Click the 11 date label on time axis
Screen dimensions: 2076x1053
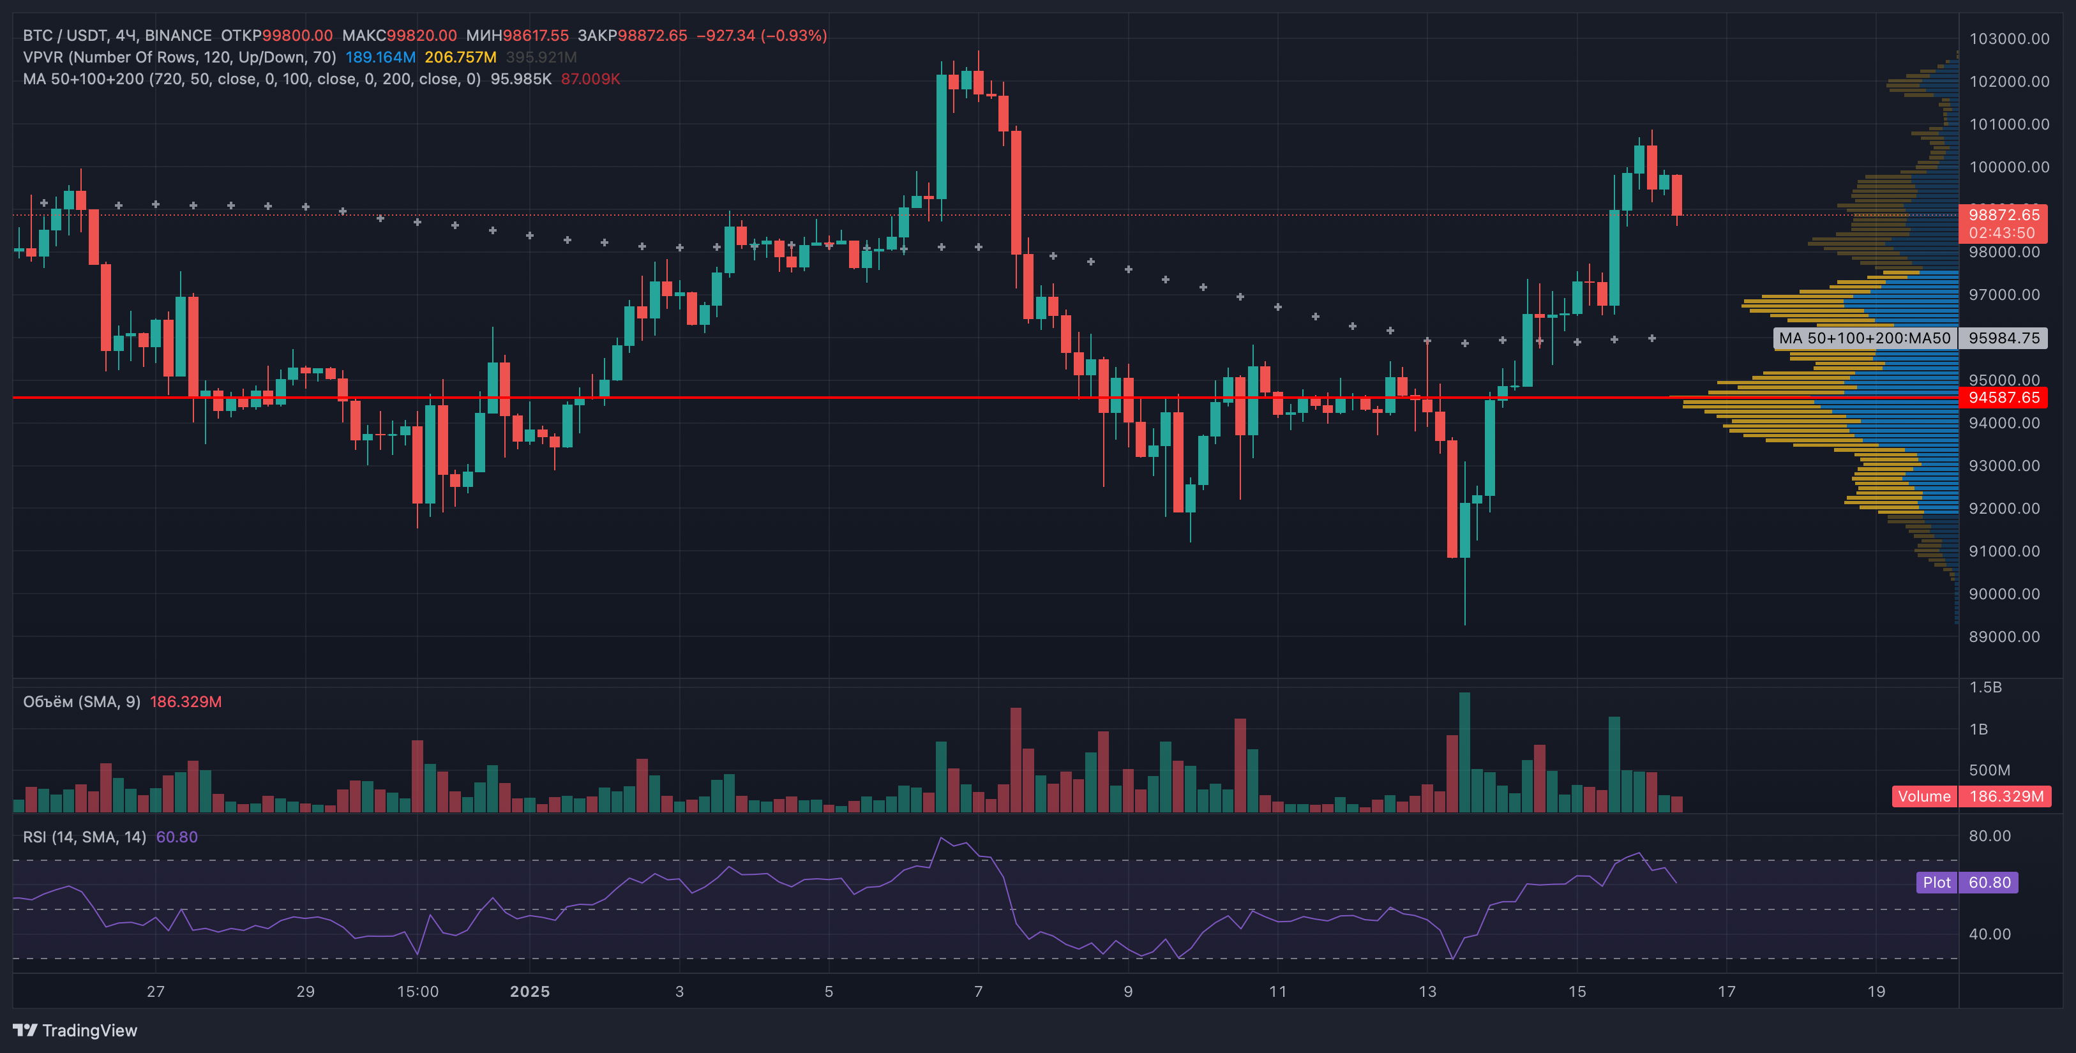1277,992
